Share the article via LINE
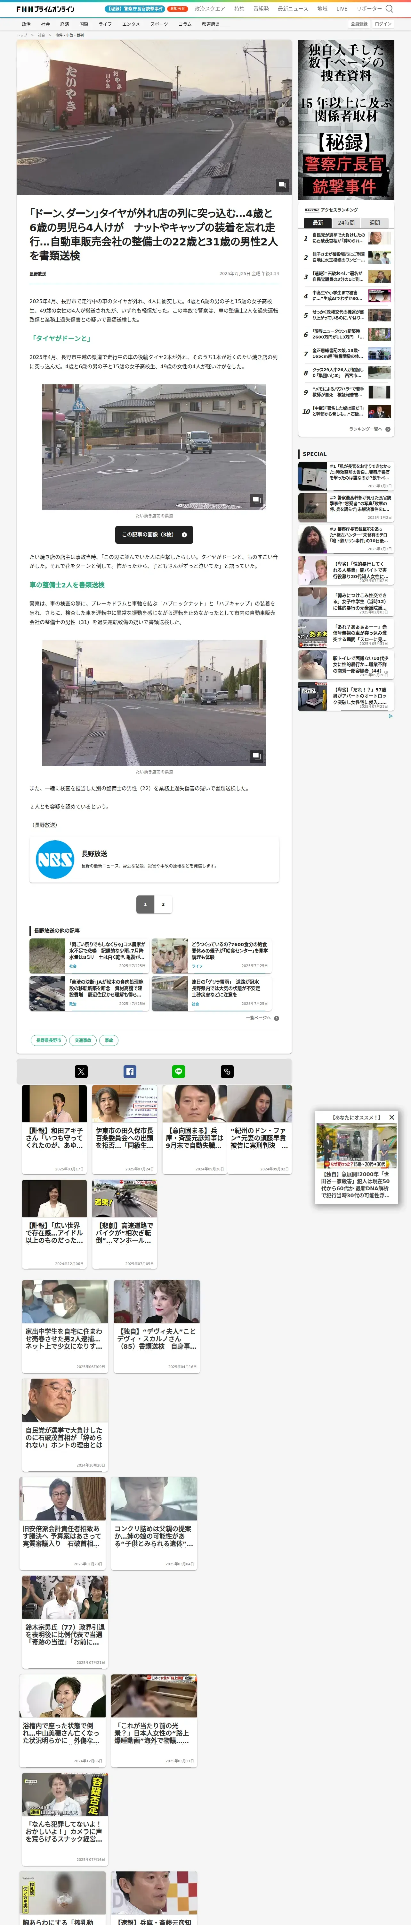The height and width of the screenshot is (1925, 411). point(179,1071)
